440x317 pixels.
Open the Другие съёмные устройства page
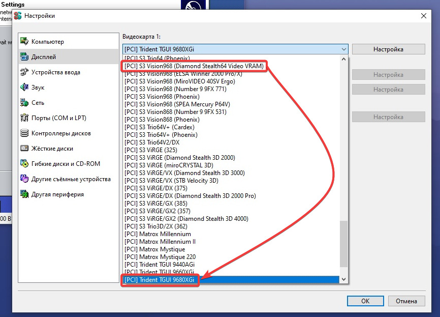coord(69,179)
